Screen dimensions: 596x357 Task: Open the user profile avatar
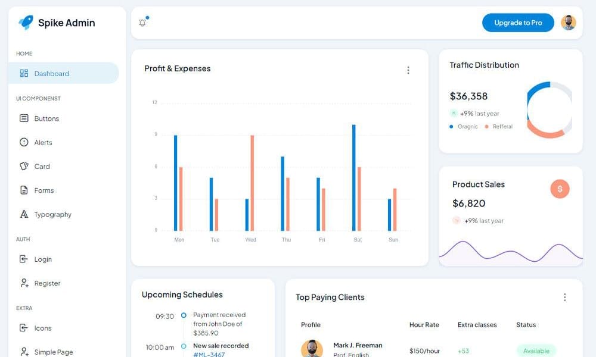[570, 22]
